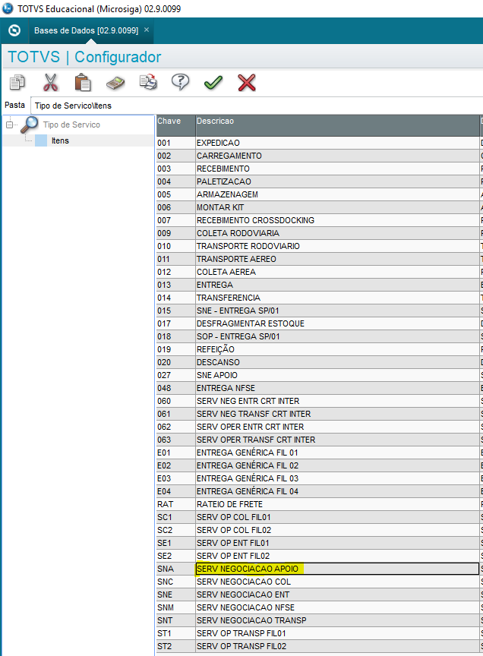Select row ENTREGA GENÉRICA FIL 03
Screen dimensions: 483x656
pyautogui.click(x=318, y=478)
